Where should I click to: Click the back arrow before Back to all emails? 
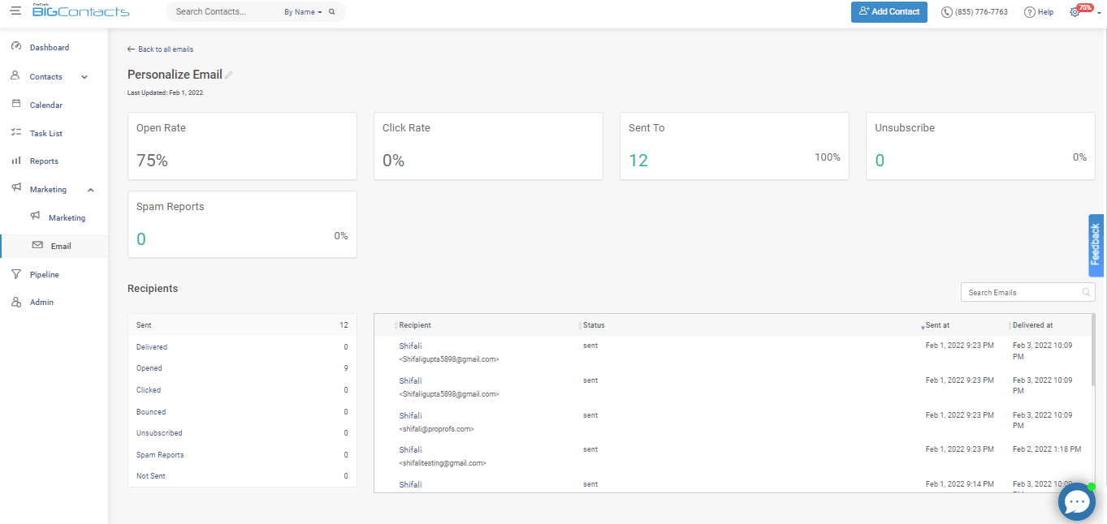point(131,49)
